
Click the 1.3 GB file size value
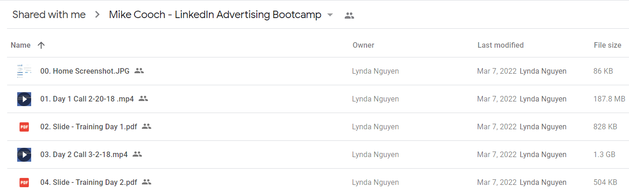[604, 154]
